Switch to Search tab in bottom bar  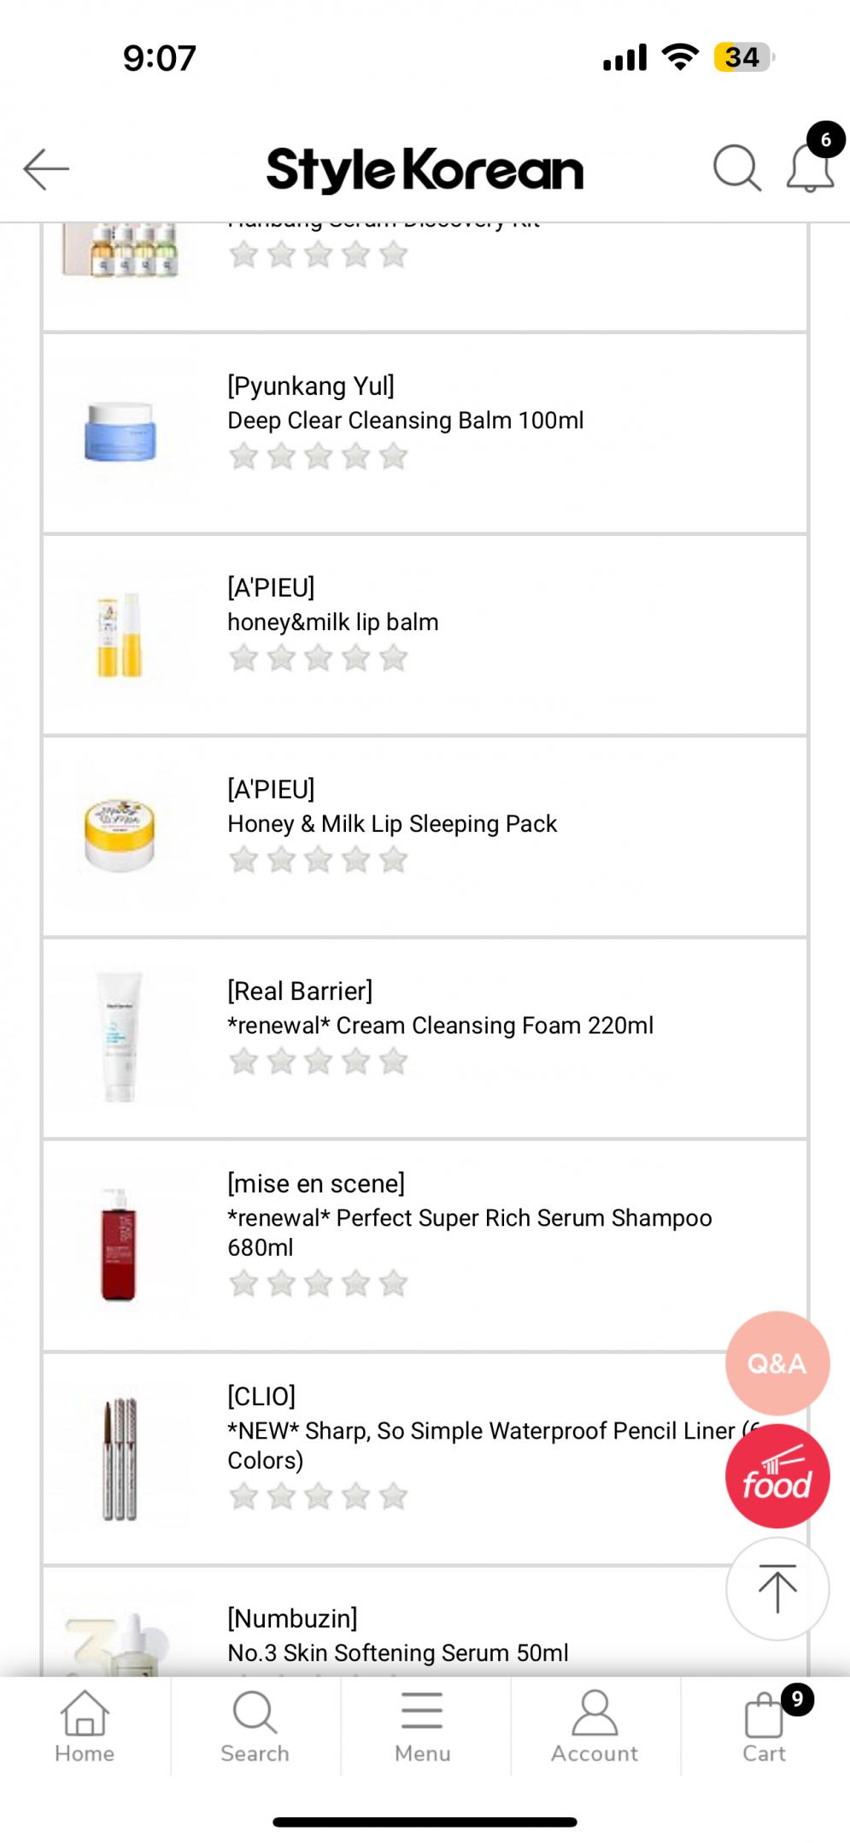tap(255, 1727)
